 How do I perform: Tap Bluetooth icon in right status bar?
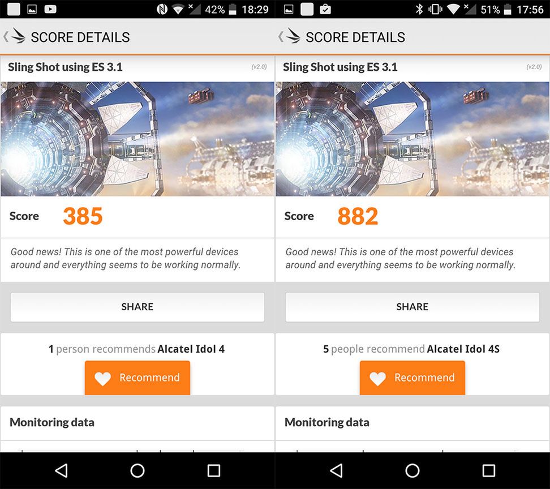[x=419, y=10]
